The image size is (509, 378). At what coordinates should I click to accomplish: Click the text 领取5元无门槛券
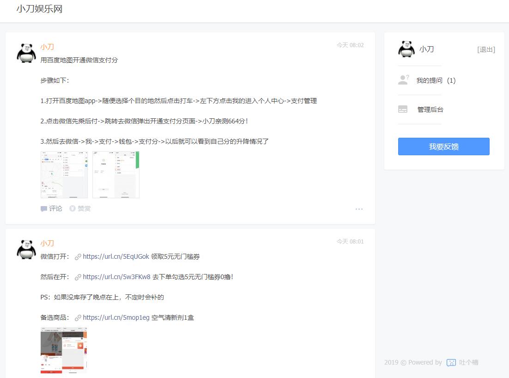[176, 256]
